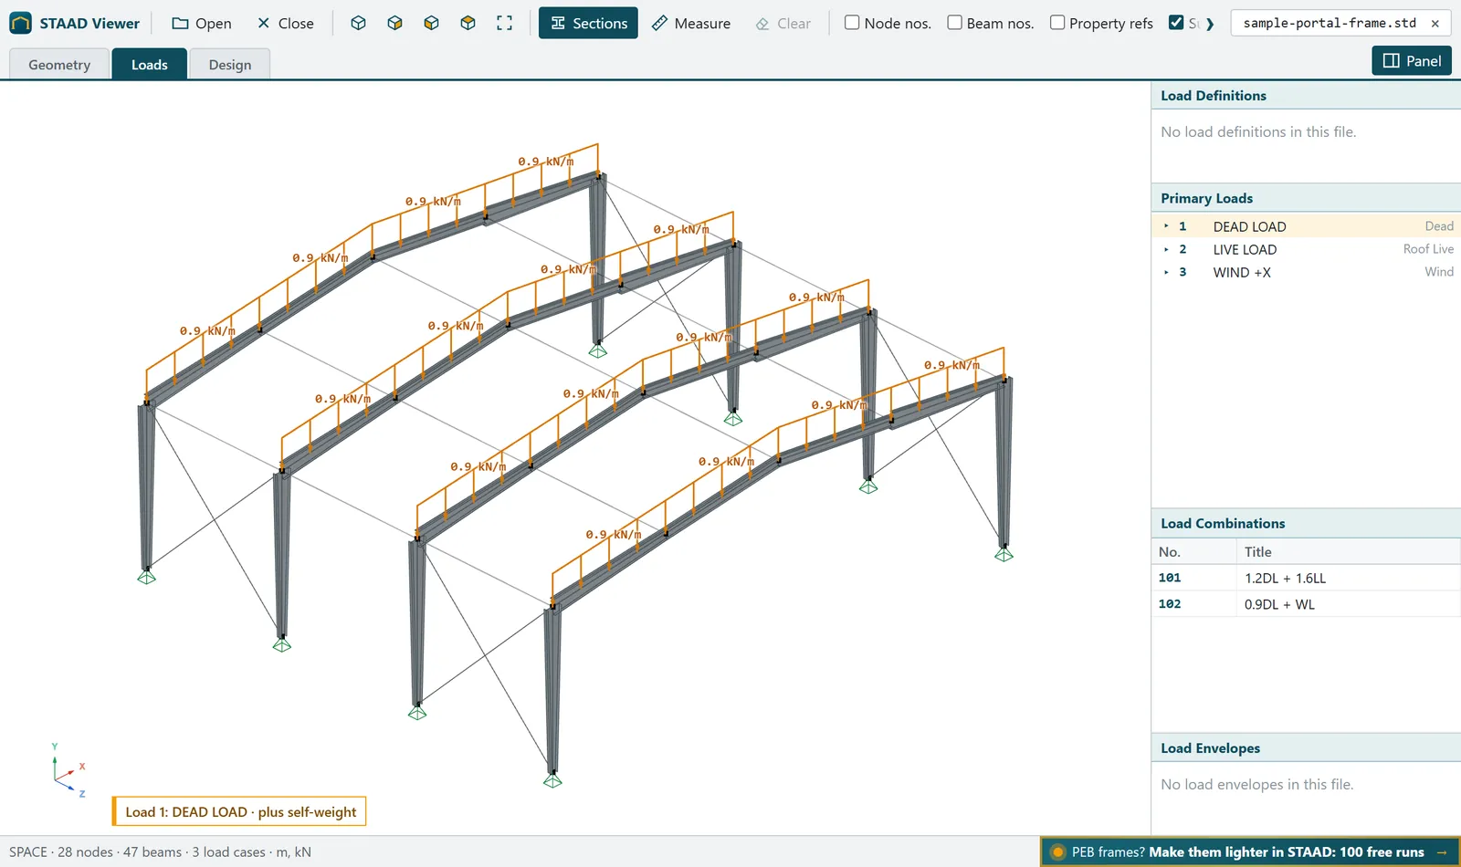Image resolution: width=1461 pixels, height=867 pixels.
Task: Enable the Beam nos. checkbox
Action: pos(954,23)
